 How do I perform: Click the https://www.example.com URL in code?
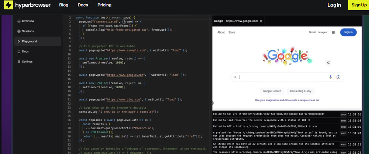pyautogui.click(x=125, y=50)
